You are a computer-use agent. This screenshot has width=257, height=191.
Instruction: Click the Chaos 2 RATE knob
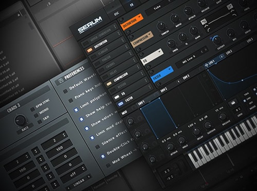20,120
